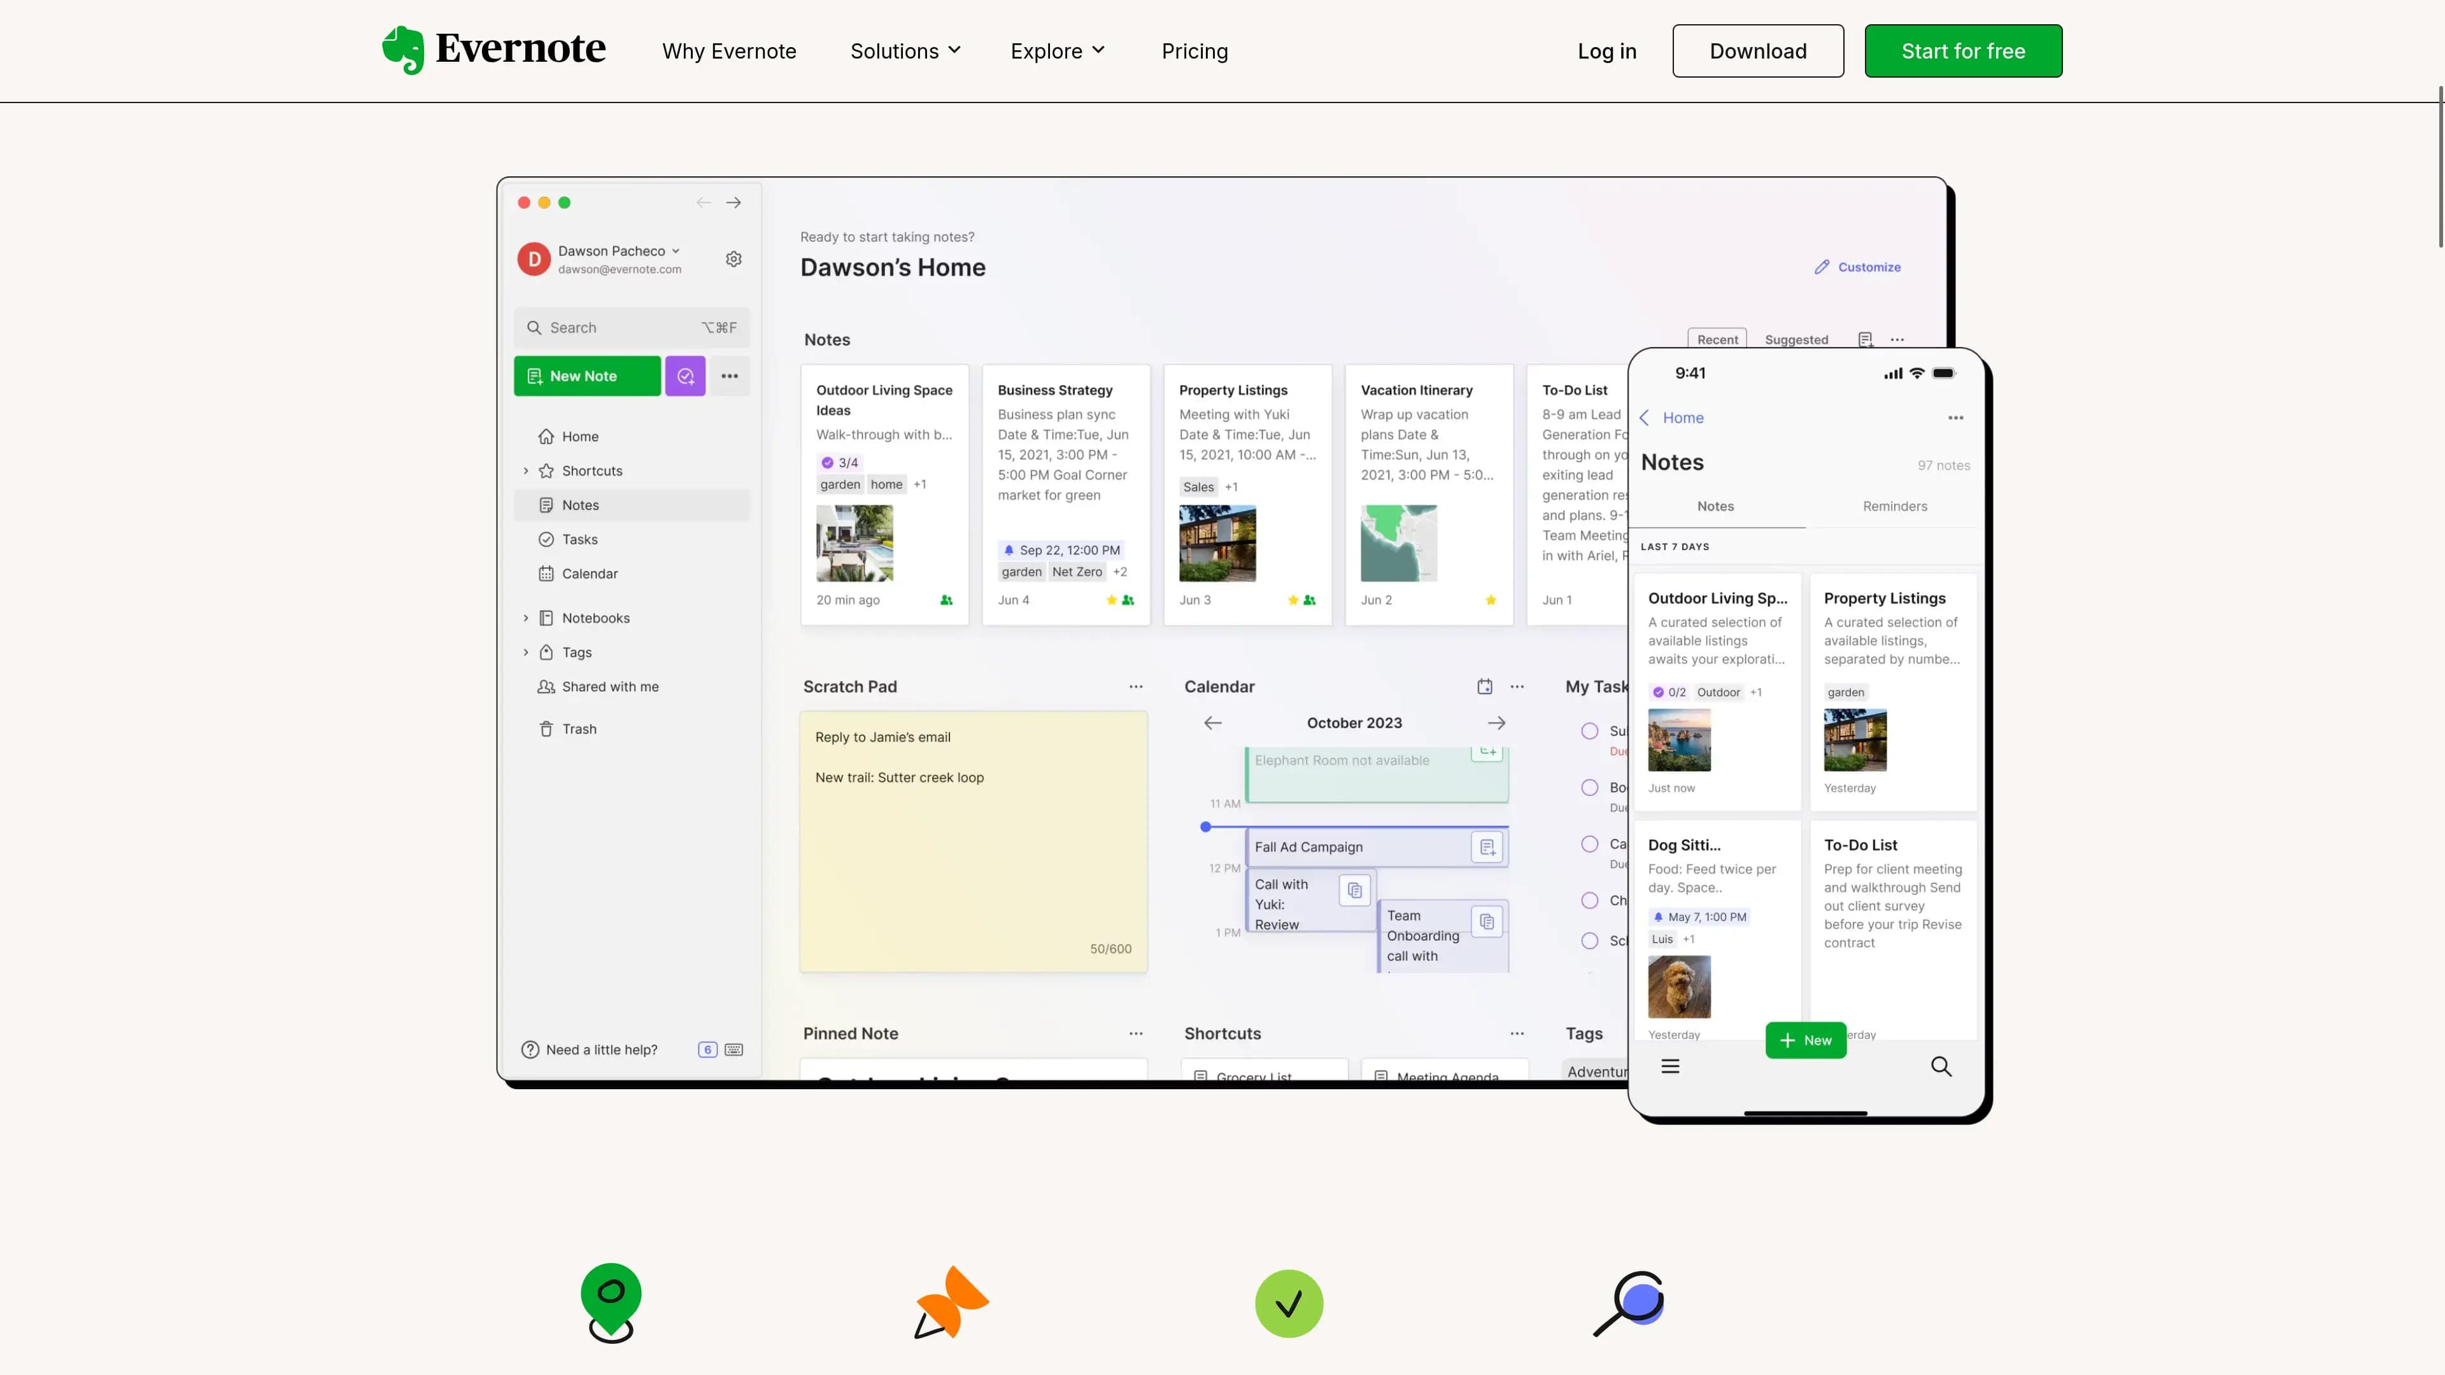Image resolution: width=2445 pixels, height=1375 pixels.
Task: Click the star on the Vacation Itinerary card
Action: pos(1490,600)
